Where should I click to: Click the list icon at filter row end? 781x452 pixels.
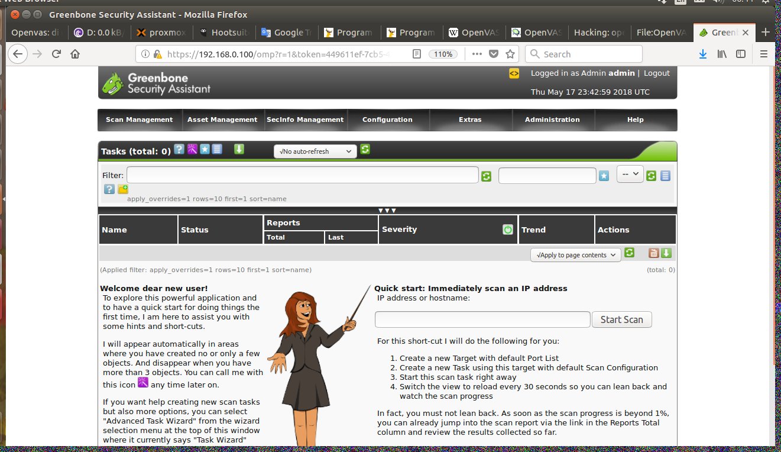666,176
